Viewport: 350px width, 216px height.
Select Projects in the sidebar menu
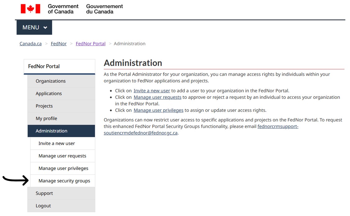(x=61, y=106)
